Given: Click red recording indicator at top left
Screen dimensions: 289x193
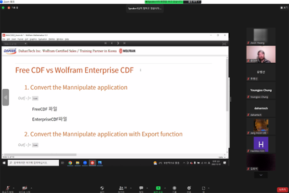Looking at the screenshot, I should (x=9, y=8).
